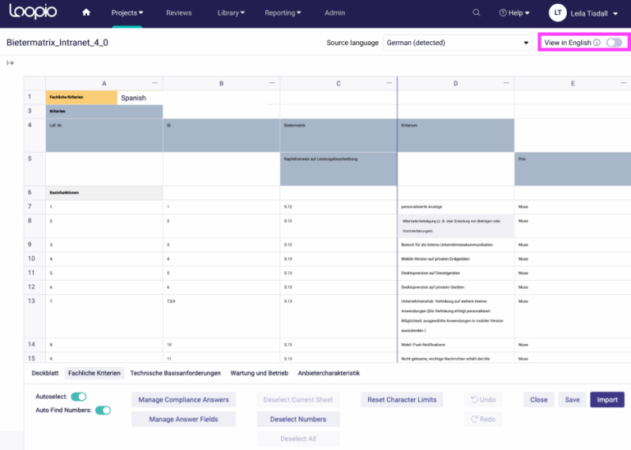The height and width of the screenshot is (450, 631).
Task: Select the Fachliche Kriterien sheet tab
Action: tap(94, 373)
